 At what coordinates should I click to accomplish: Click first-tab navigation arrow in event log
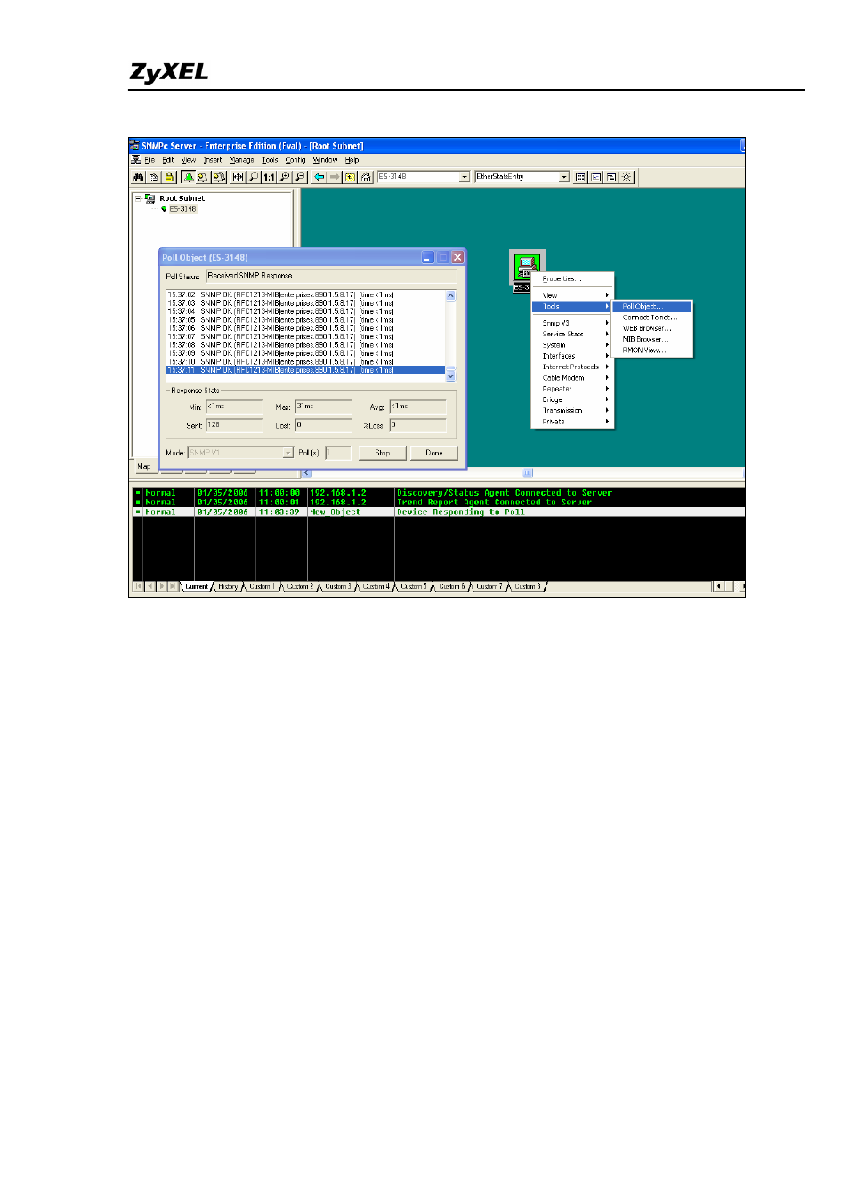(x=138, y=586)
